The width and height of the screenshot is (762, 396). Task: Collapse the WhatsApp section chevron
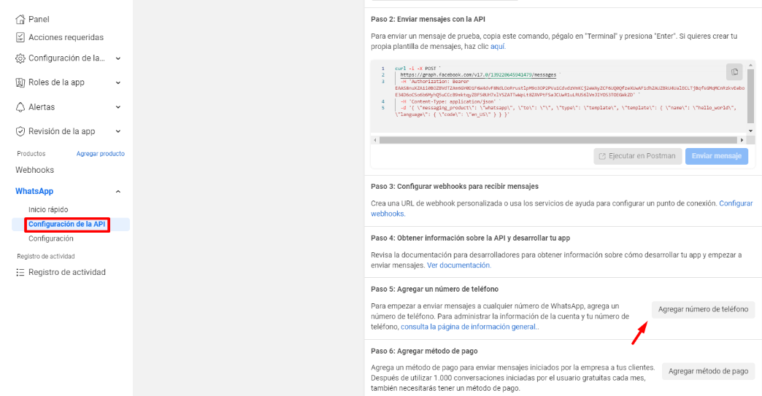click(x=118, y=192)
